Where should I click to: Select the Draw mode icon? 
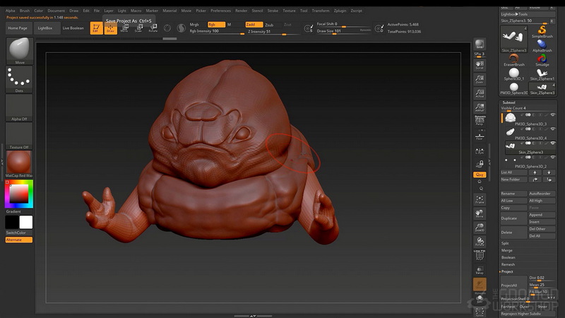111,28
